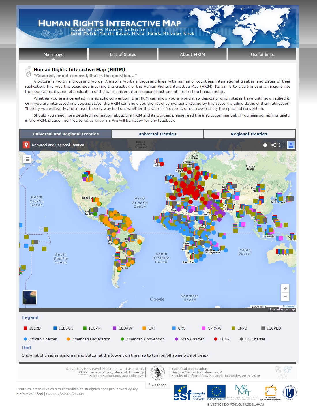Switch to Universal Treaties map tab
The image size is (317, 408).
pyautogui.click(x=157, y=134)
